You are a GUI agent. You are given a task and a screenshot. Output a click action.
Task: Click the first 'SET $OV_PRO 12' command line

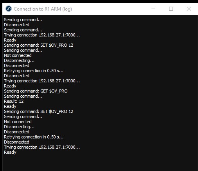(39, 45)
